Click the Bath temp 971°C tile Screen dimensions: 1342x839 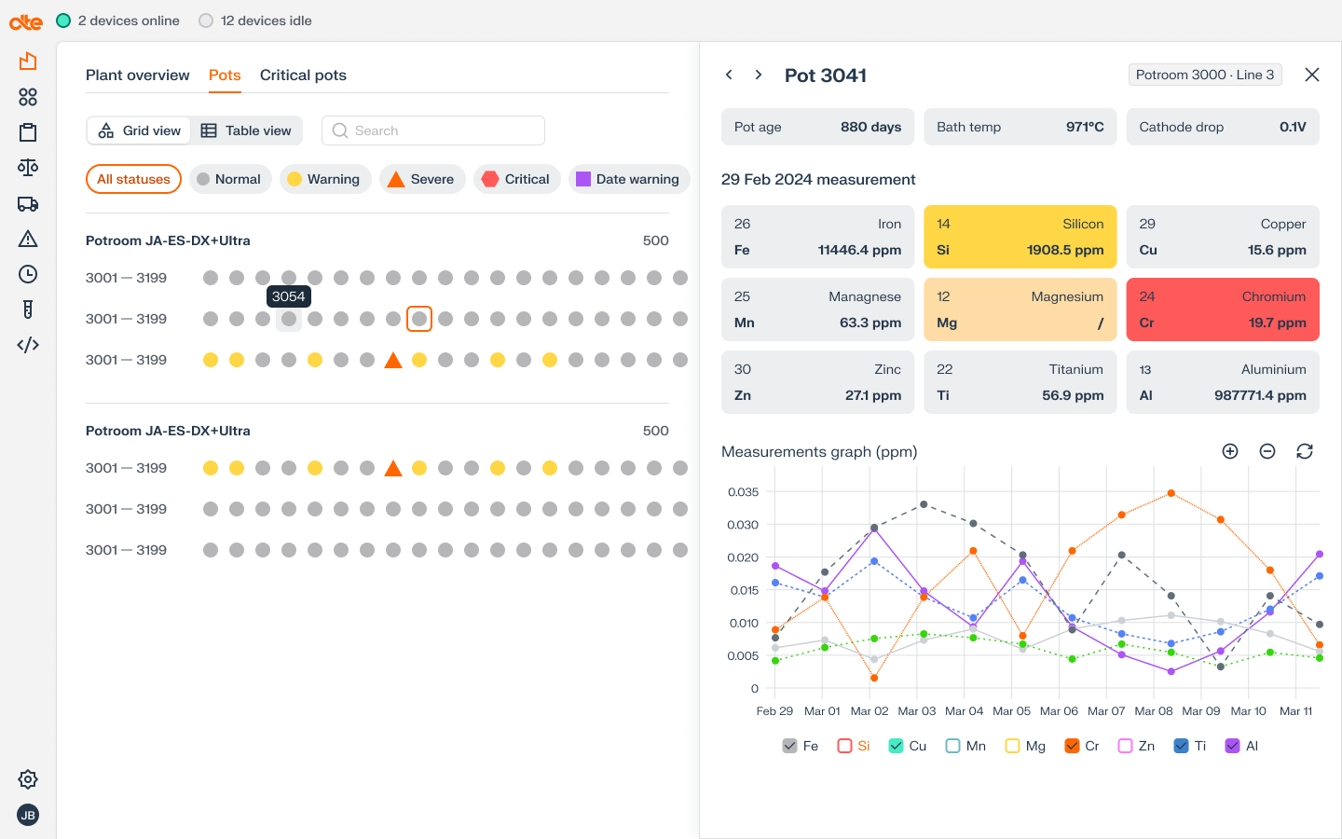pos(1020,127)
